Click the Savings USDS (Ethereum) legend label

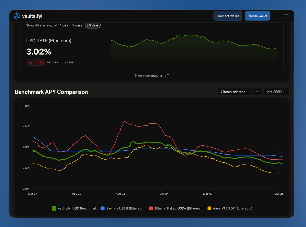pyautogui.click(x=126, y=208)
